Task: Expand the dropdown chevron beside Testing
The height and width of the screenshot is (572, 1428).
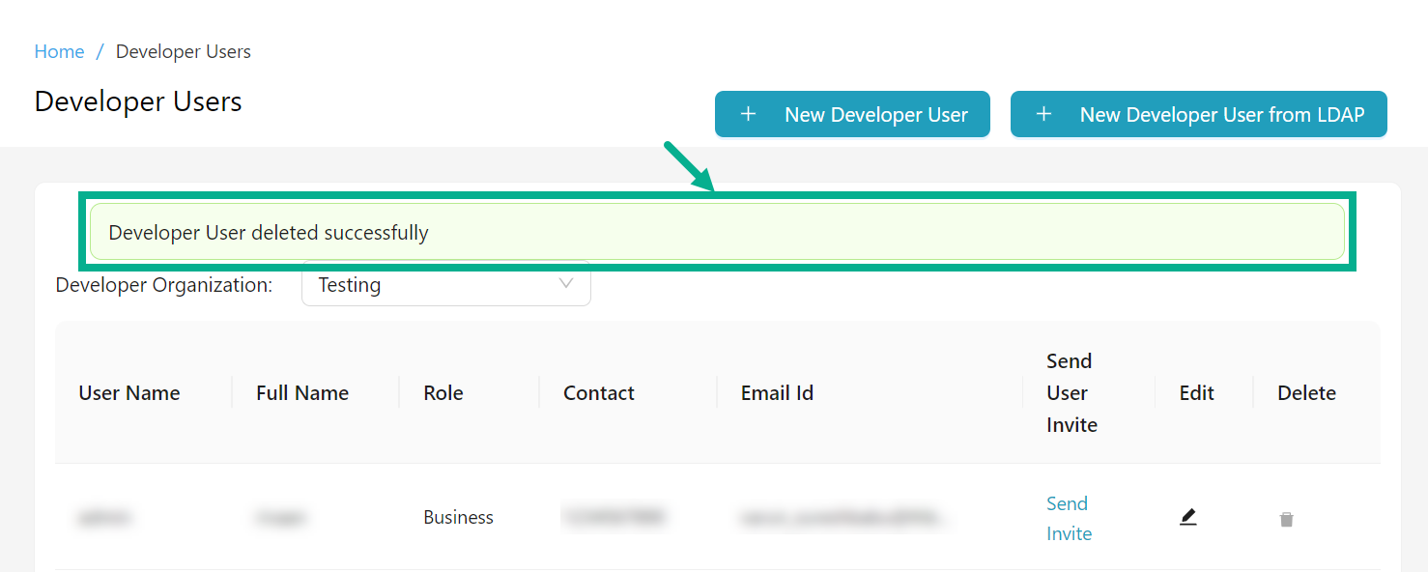Action: [x=566, y=284]
